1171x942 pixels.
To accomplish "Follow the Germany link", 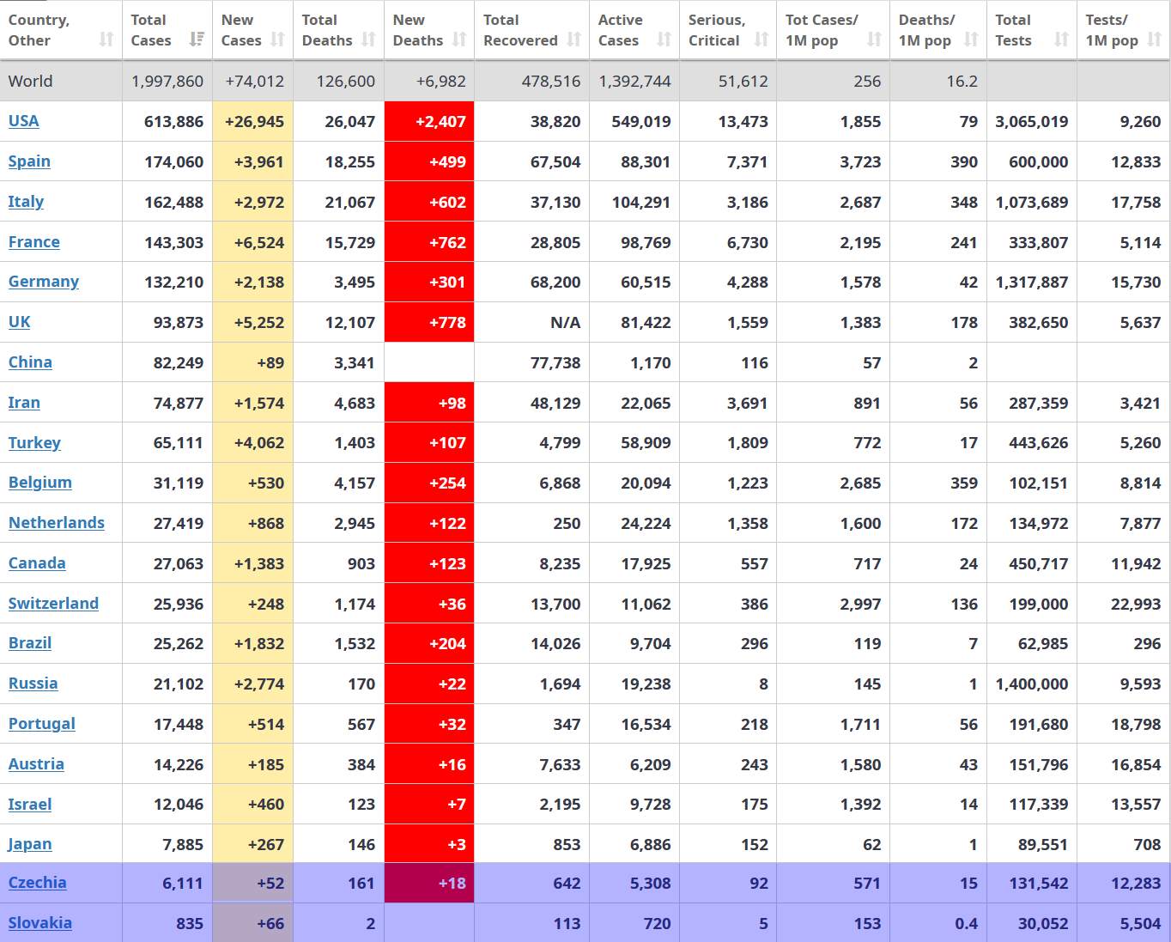I will (x=44, y=282).
